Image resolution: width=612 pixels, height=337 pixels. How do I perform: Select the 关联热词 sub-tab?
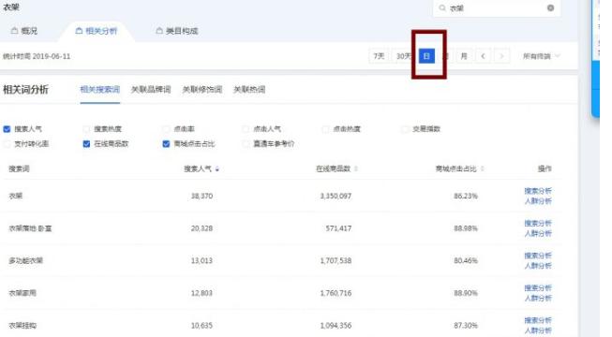(x=249, y=89)
